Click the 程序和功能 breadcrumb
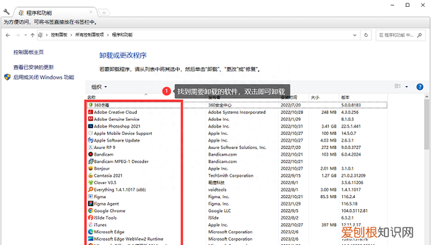 [x=123, y=35]
